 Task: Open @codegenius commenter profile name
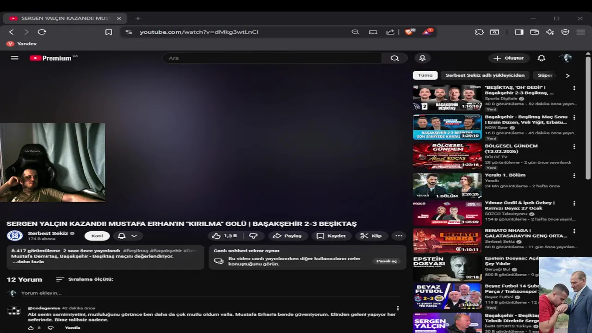tap(44, 308)
